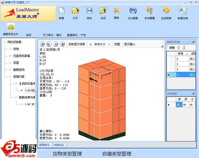The image size is (199, 158).
Task: Open the 选项 options menu
Action: tap(28, 35)
